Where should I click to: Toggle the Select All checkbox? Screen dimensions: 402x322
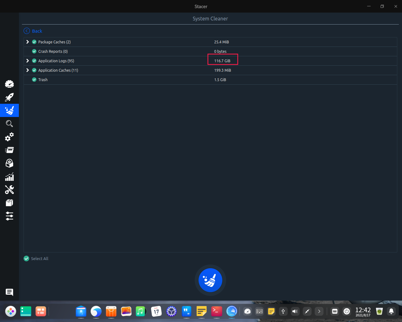tap(26, 258)
